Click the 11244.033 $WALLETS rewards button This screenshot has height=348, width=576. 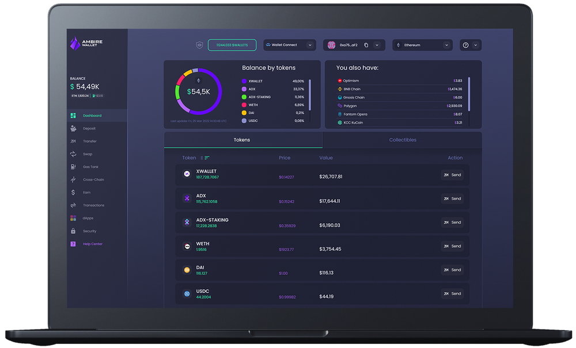point(232,45)
